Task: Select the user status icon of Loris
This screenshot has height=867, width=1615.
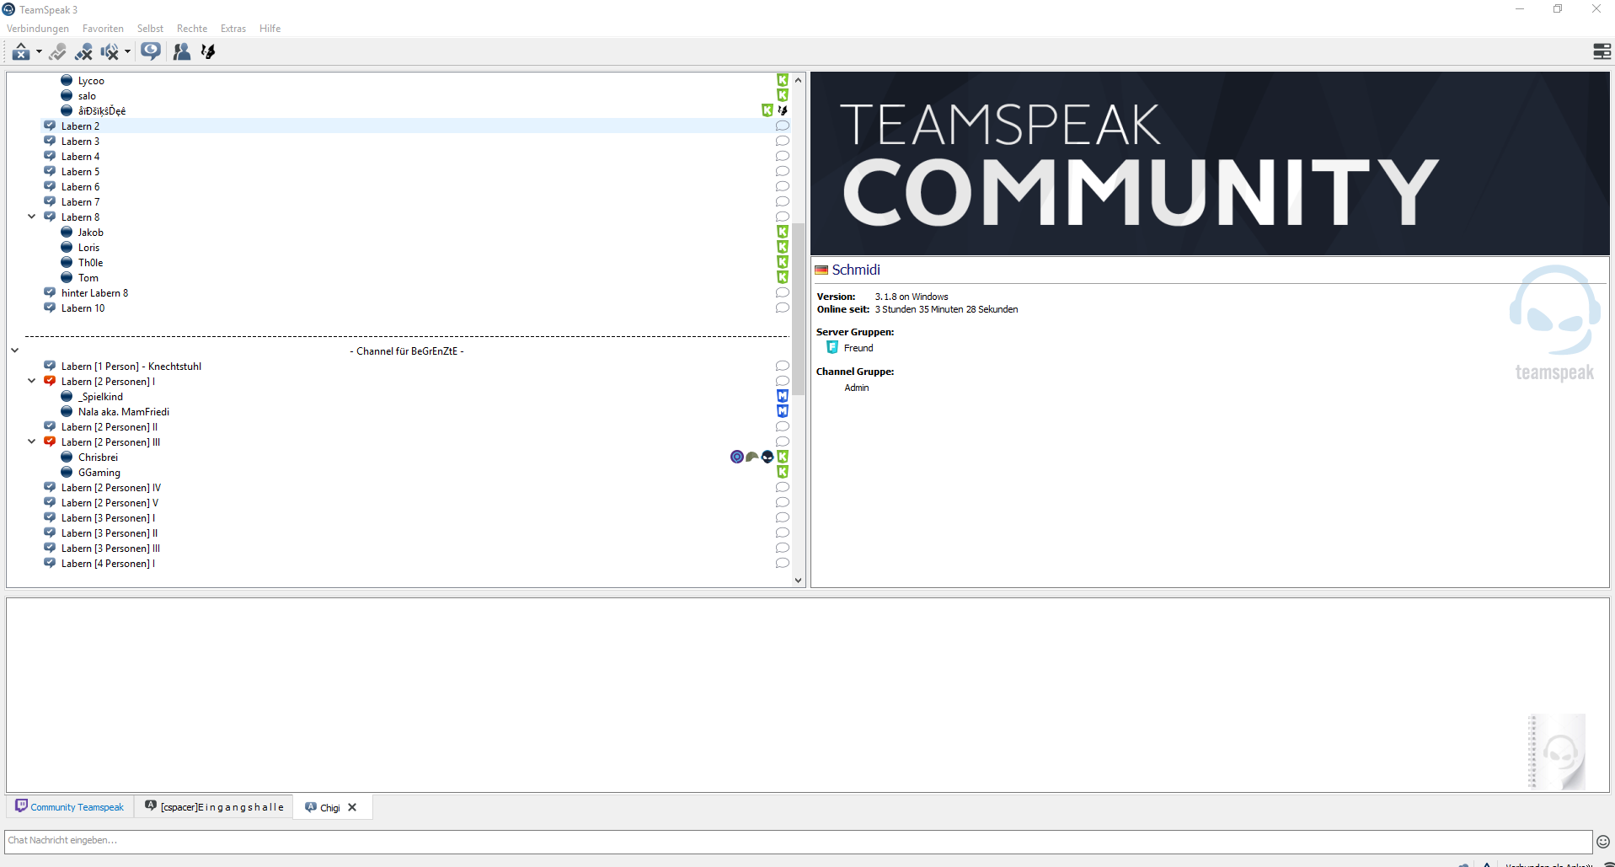Action: tap(67, 247)
